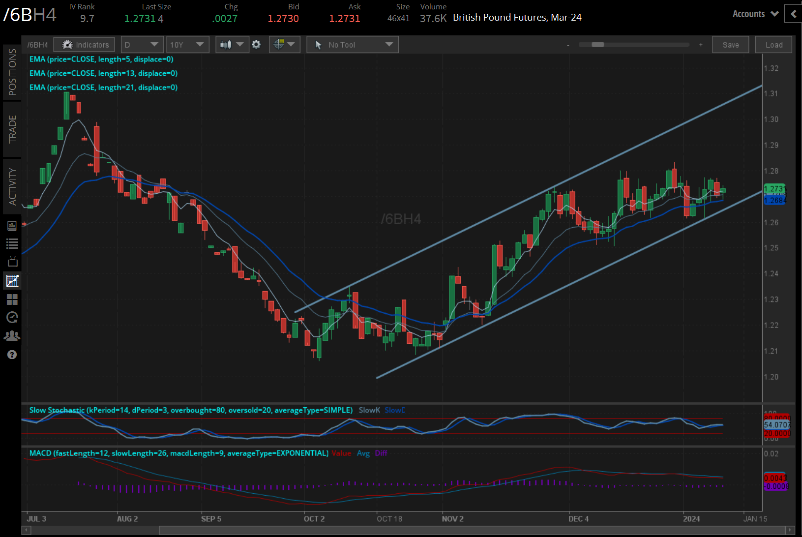Open the Indicators panel
This screenshot has width=802, height=537.
click(84, 45)
